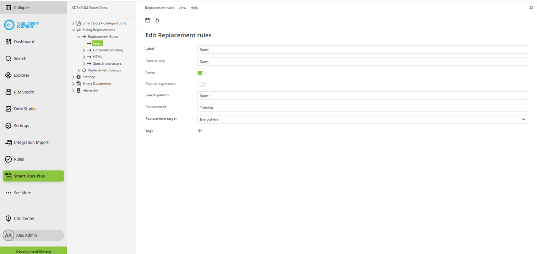537x254 pixels.
Task: Select the Dashboard icon in sidebar
Action: coord(8,42)
